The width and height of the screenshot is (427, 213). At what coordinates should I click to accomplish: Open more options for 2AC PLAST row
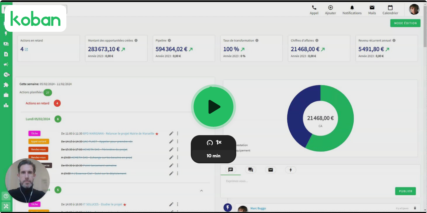click(x=178, y=141)
